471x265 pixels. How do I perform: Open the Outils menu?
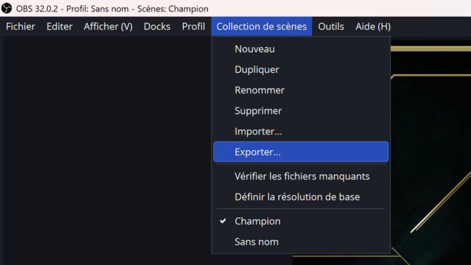[331, 26]
